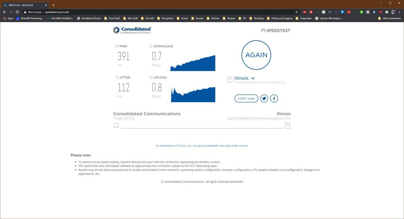This screenshot has width=404, height=219.
Task: Click the download speed graph
Action: click(x=193, y=63)
